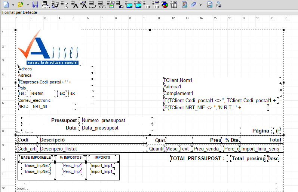The image size is (298, 192).
Task: Select the Base_ImpNet2 field
Action: tap(36, 172)
